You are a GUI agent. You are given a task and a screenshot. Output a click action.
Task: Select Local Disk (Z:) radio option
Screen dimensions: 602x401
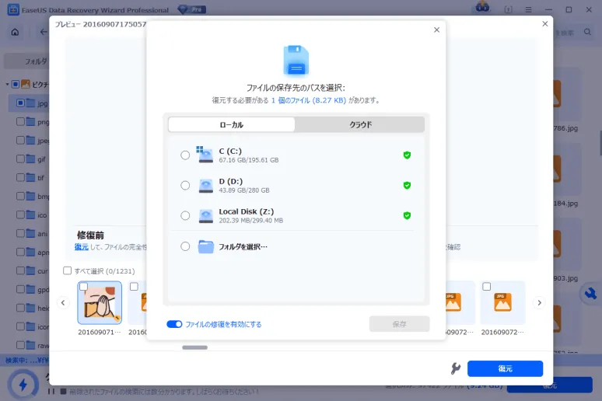pos(185,216)
